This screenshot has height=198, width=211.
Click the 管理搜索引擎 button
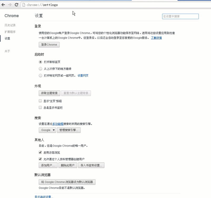coord(69,130)
